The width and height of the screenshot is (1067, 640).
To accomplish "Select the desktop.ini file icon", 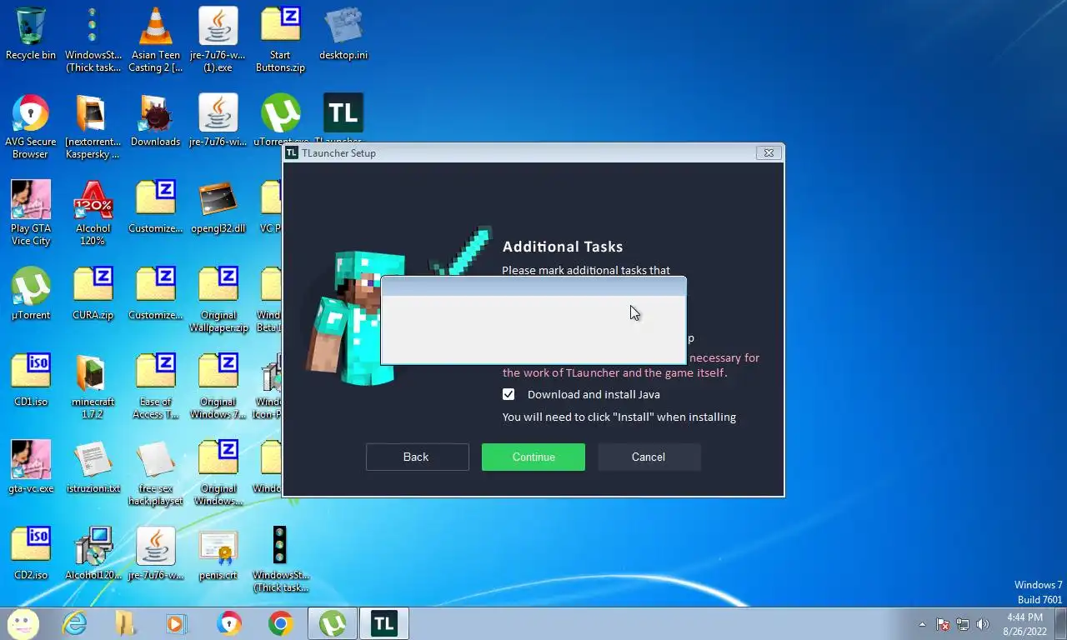I will point(343,34).
